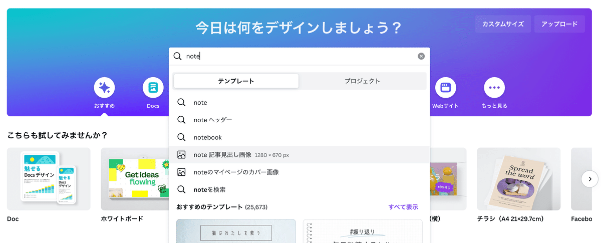This screenshot has width=601, height=243.
Task: Choose 'noteのマイページのカバー画像' suggestion
Action: (x=299, y=172)
